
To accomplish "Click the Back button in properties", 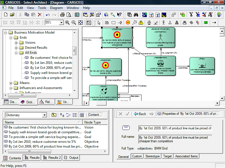I will point(140,114).
